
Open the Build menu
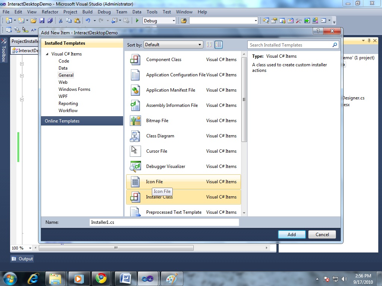tap(87, 12)
